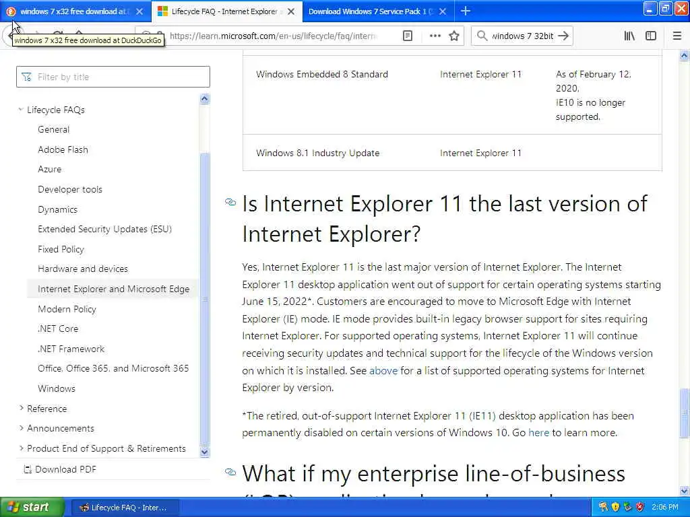Open the Windows FAQ entry
This screenshot has width=690, height=517.
click(x=57, y=388)
